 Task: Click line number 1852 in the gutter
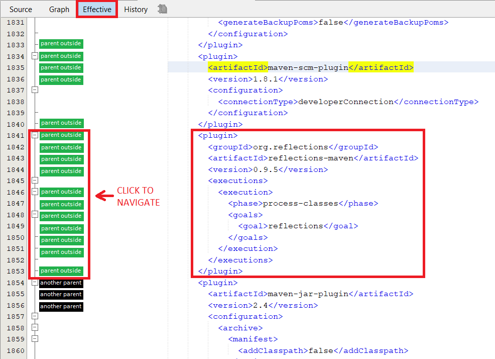[x=16, y=260]
